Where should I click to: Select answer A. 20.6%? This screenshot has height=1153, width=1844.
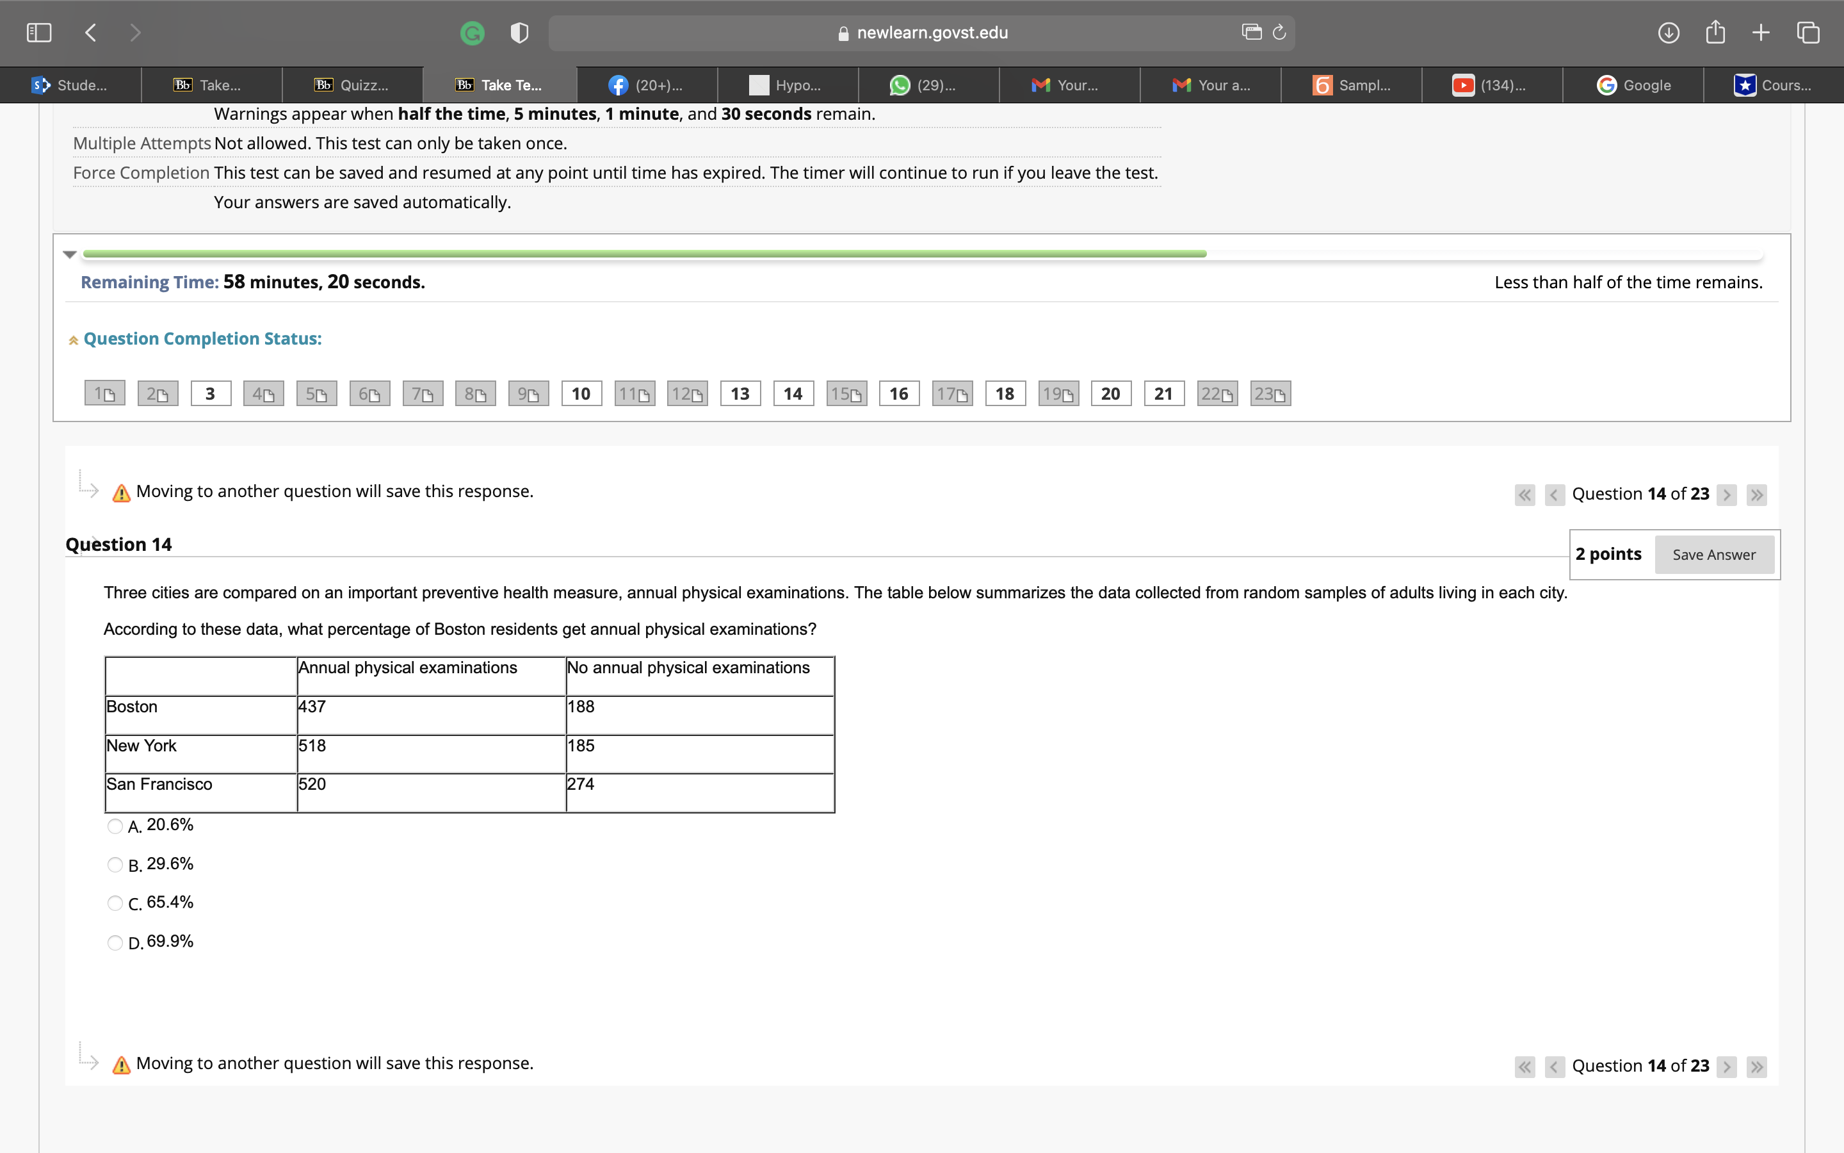coord(115,826)
